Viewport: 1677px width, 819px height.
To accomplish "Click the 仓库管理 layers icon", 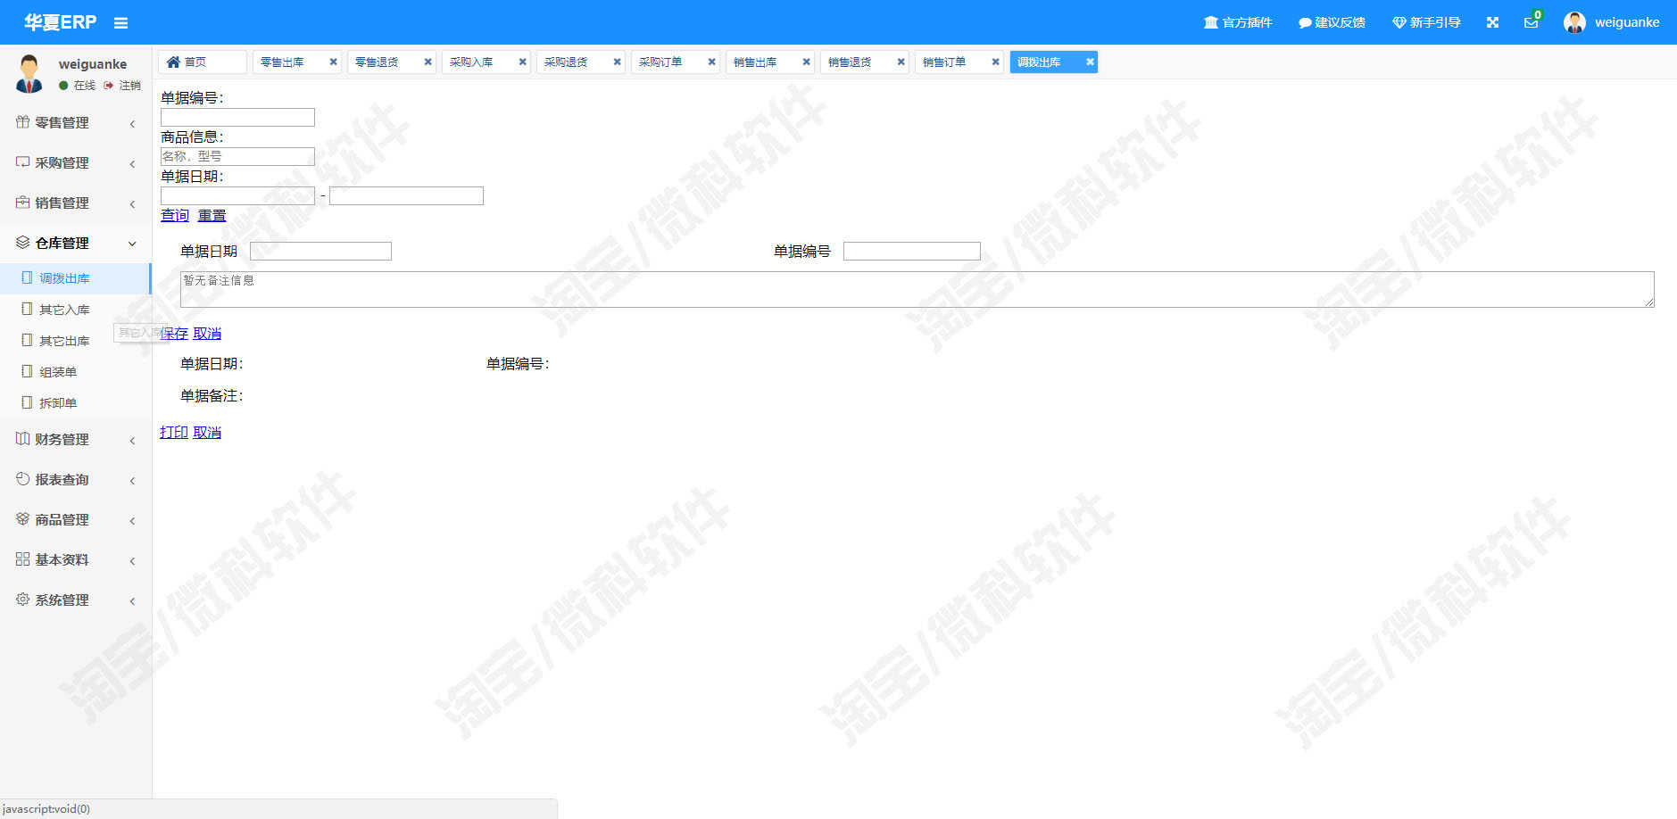I will pos(23,243).
